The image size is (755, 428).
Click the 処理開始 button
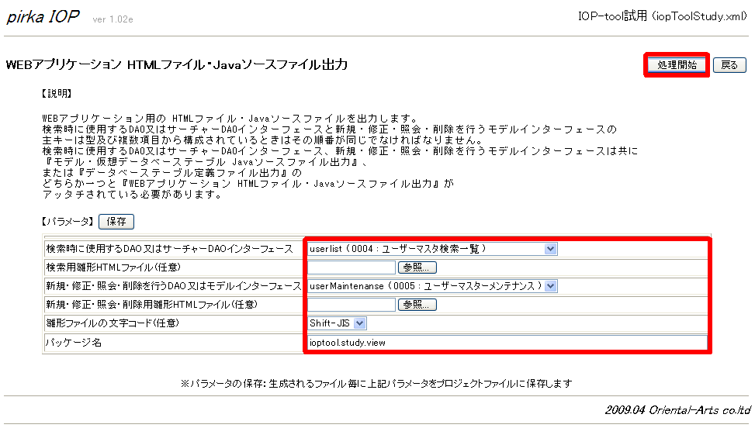coord(677,65)
